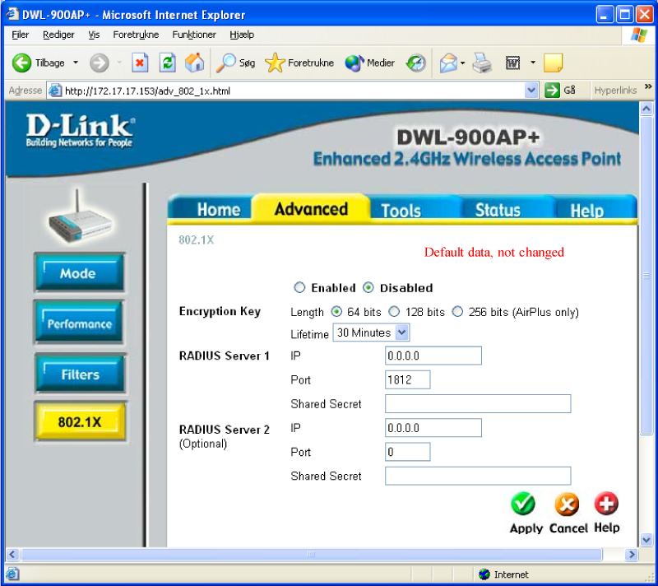
Task: Select the Enabled radio button
Action: [299, 287]
